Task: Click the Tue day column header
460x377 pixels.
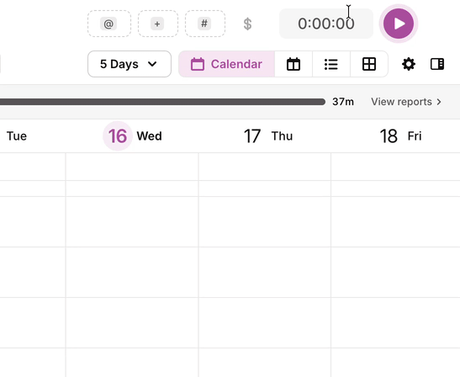Action: pyautogui.click(x=17, y=136)
